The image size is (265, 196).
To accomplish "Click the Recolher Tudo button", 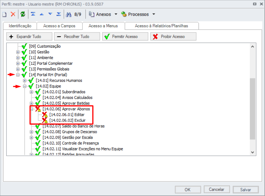I will pyautogui.click(x=77, y=36).
